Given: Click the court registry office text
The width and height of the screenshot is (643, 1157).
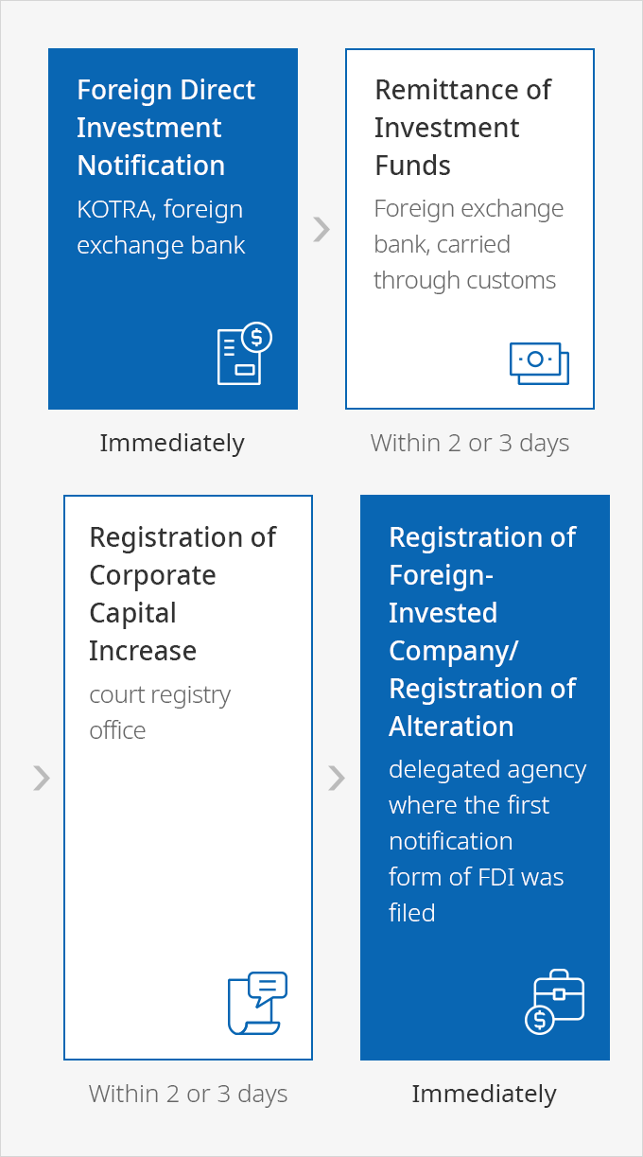Looking at the screenshot, I should point(160,712).
